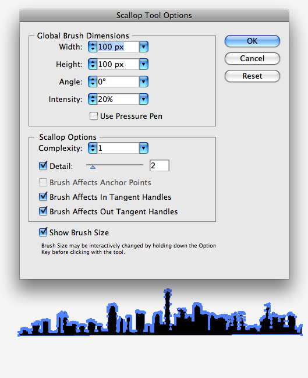The height and width of the screenshot is (378, 308).
Task: Toggle Brush Affects Out Tangent Handles
Action: [x=43, y=211]
